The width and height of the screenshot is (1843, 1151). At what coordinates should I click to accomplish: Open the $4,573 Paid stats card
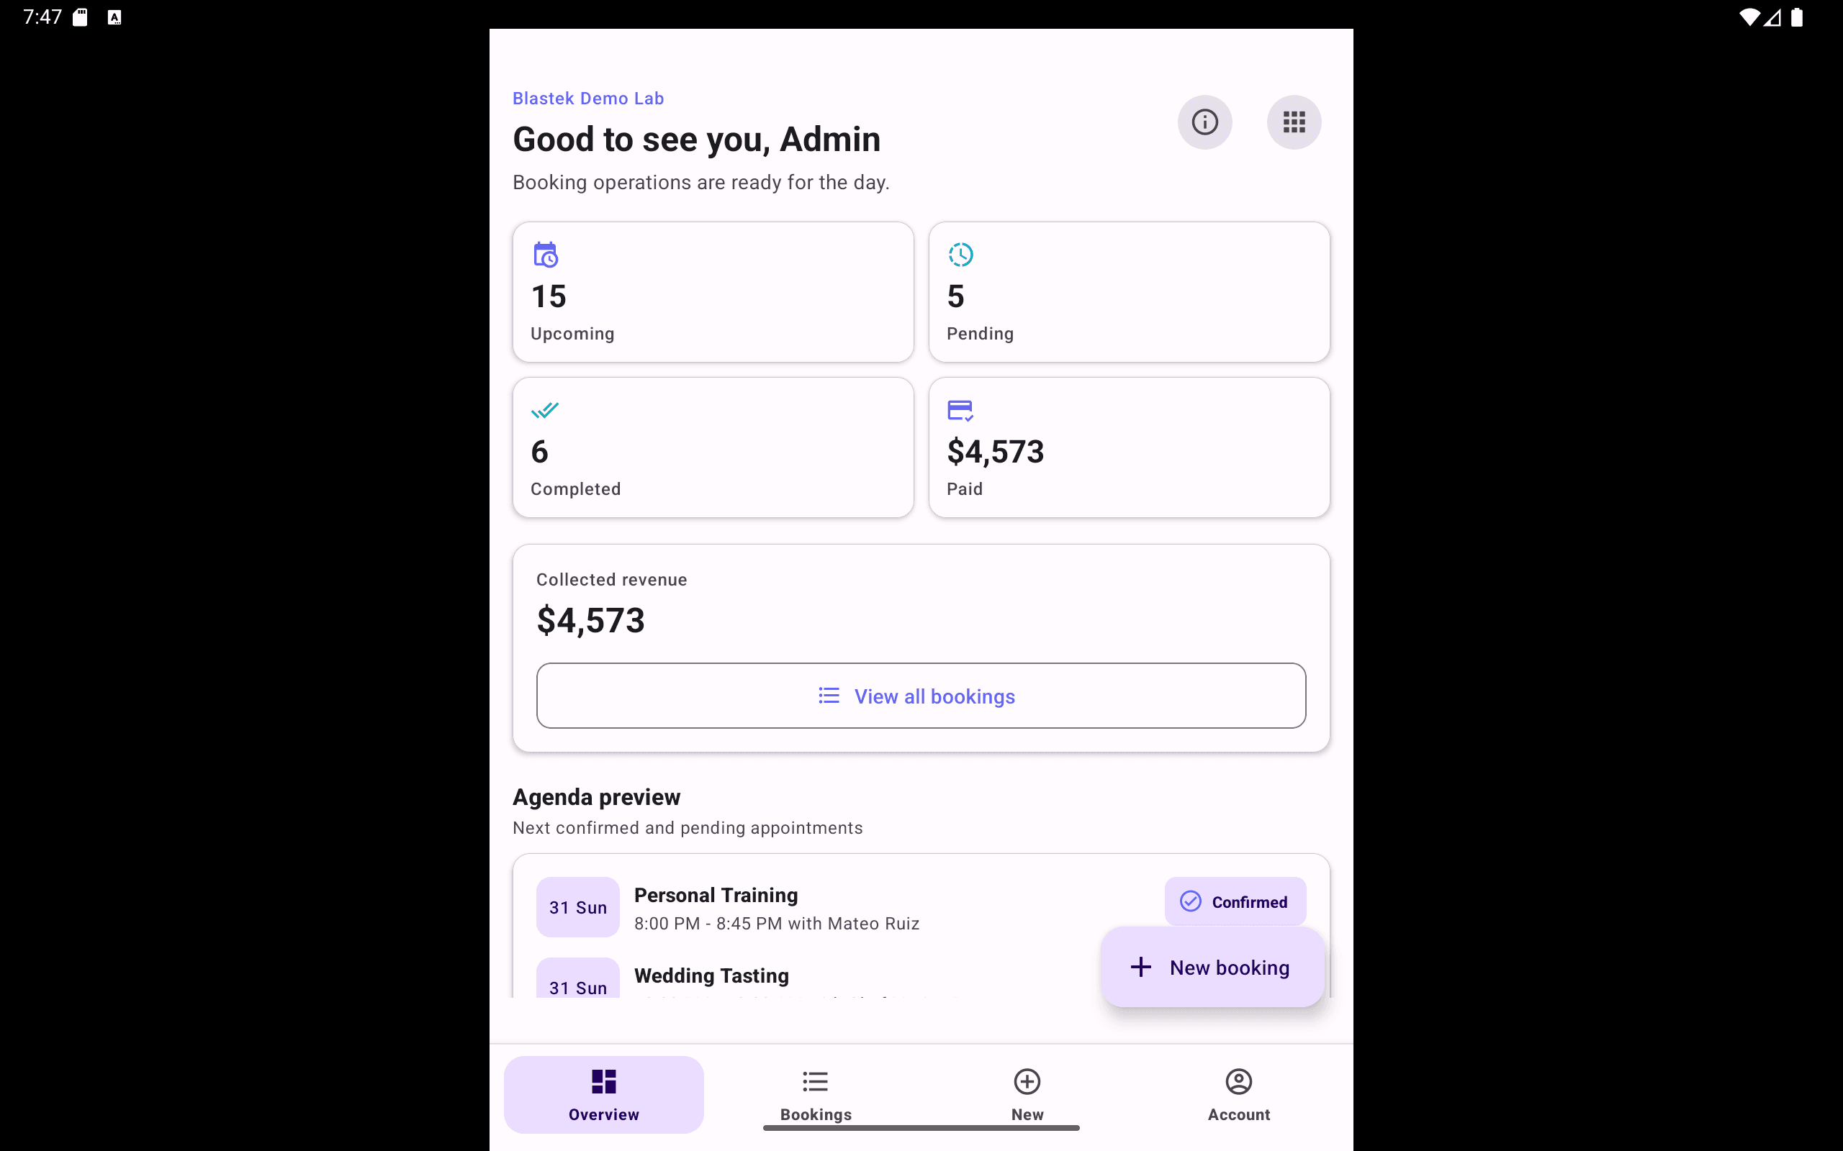1129,447
